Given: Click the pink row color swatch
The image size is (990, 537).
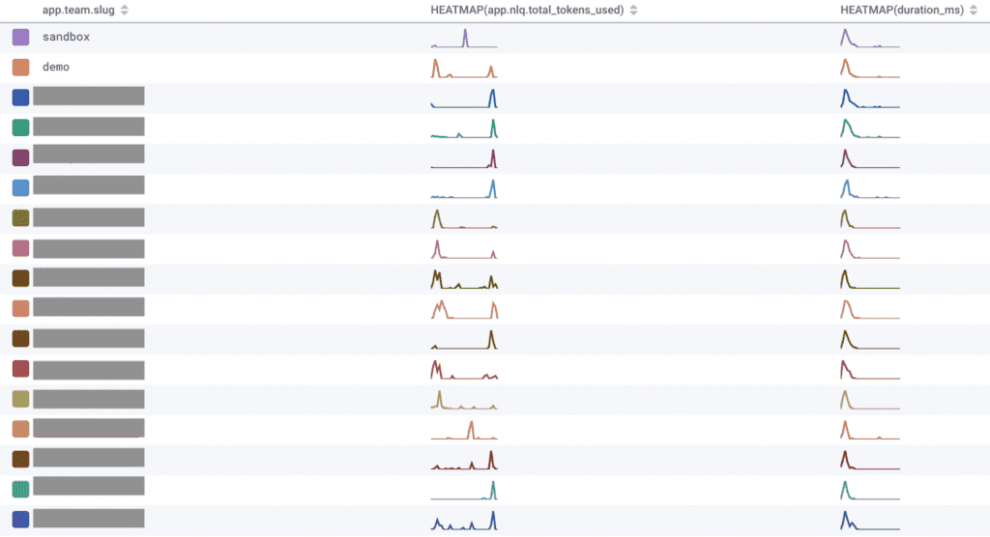Looking at the screenshot, I should 20,248.
